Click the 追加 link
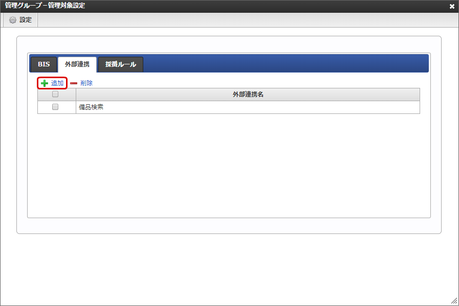459x306 pixels. tap(57, 83)
